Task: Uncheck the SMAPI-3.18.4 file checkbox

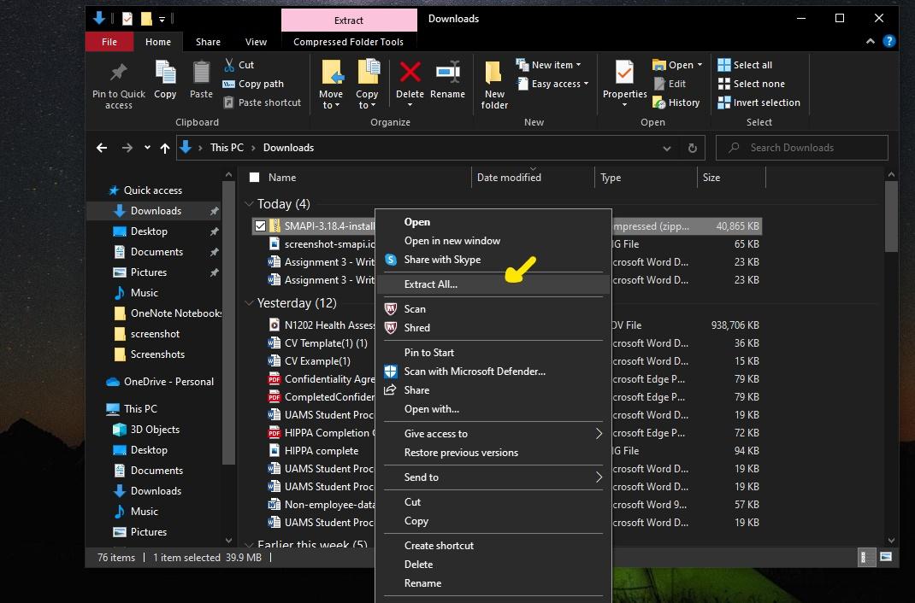Action: point(260,225)
